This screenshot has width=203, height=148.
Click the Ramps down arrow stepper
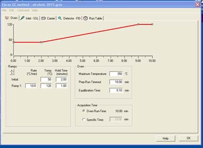click(12, 73)
